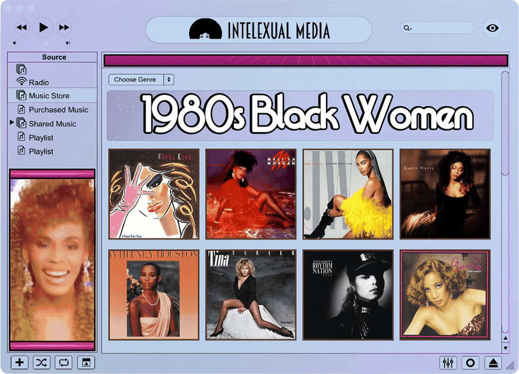Open the Meli'sa Morgan album cover
Screen dimensions: 519x374
(251, 194)
